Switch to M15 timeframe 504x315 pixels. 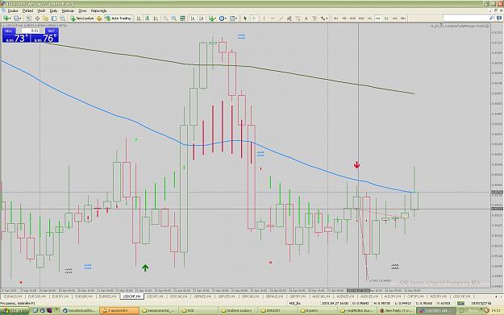[x=352, y=19]
